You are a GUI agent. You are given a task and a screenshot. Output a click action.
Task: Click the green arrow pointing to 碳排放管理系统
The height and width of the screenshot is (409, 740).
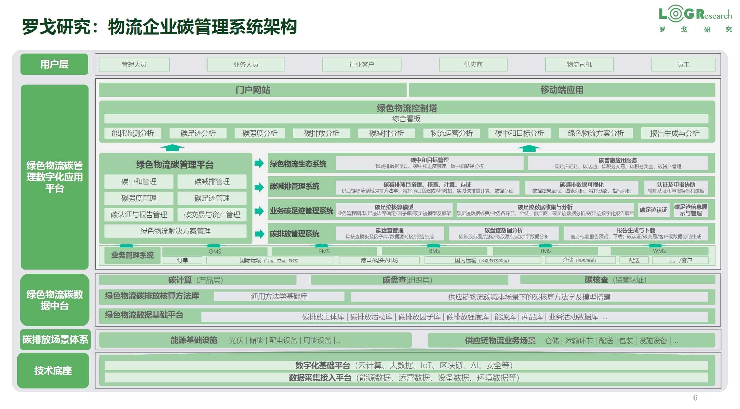point(259,234)
